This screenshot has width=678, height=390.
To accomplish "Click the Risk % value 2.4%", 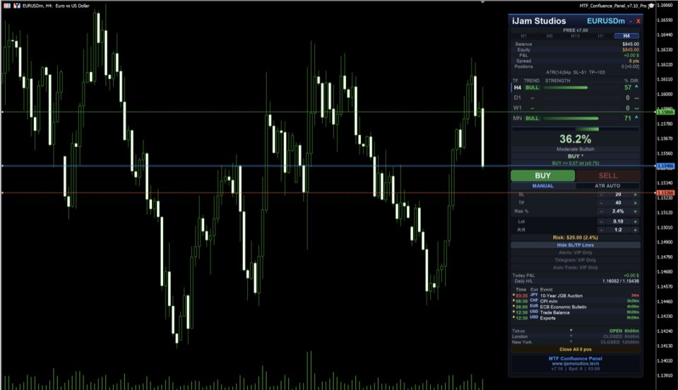I will click(619, 211).
